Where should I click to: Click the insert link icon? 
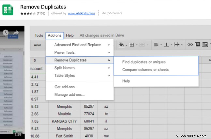click(190, 45)
